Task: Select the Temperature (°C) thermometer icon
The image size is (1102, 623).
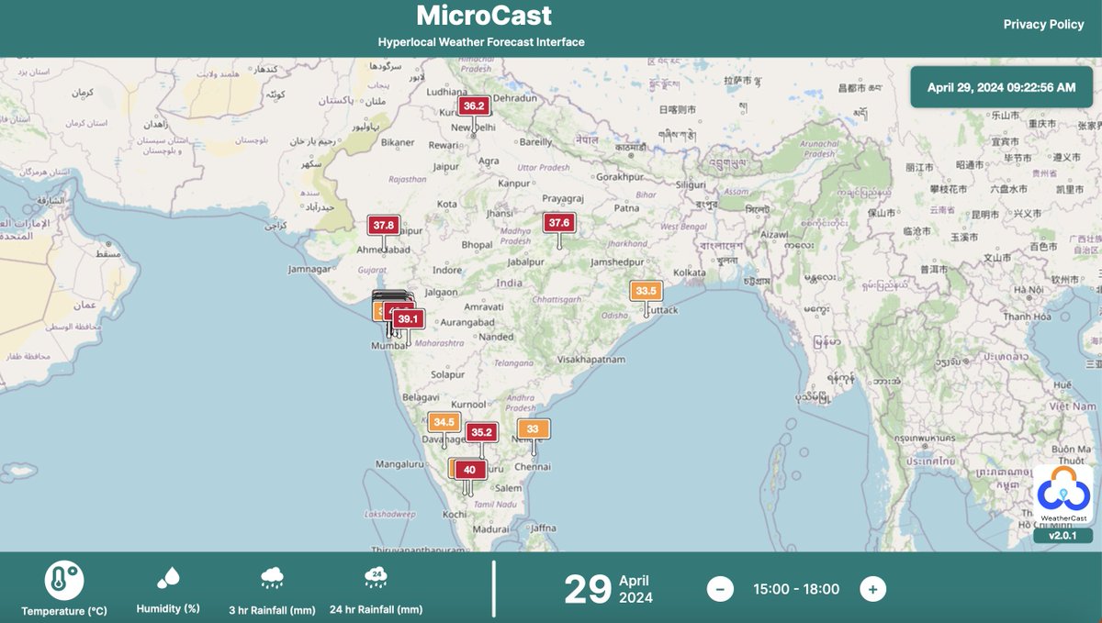Action: (64, 580)
